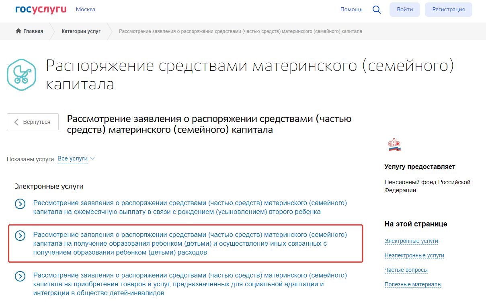Jump to Электронные услуги section link
This screenshot has width=486, height=302.
tap(411, 241)
